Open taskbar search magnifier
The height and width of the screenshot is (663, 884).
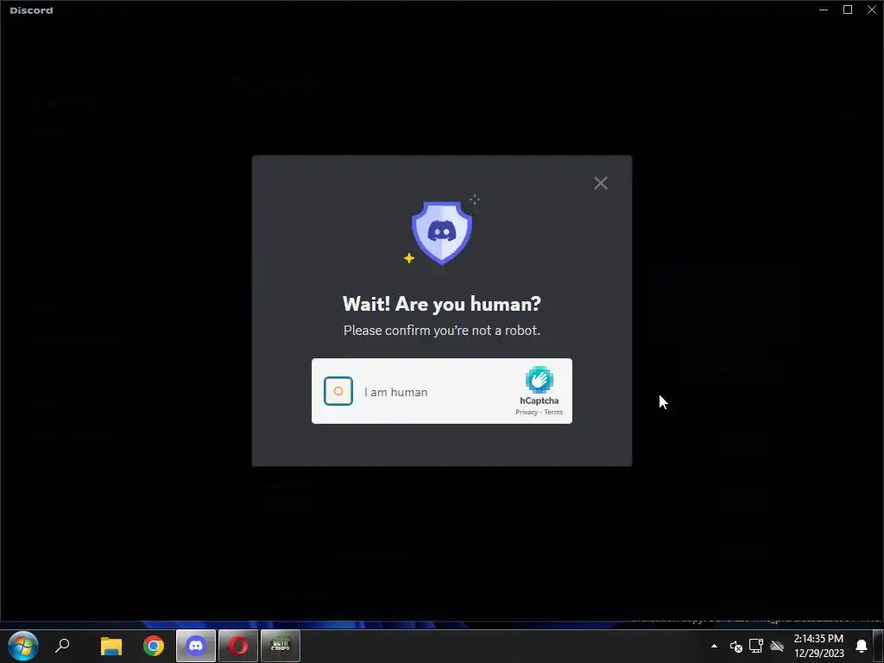coord(62,646)
